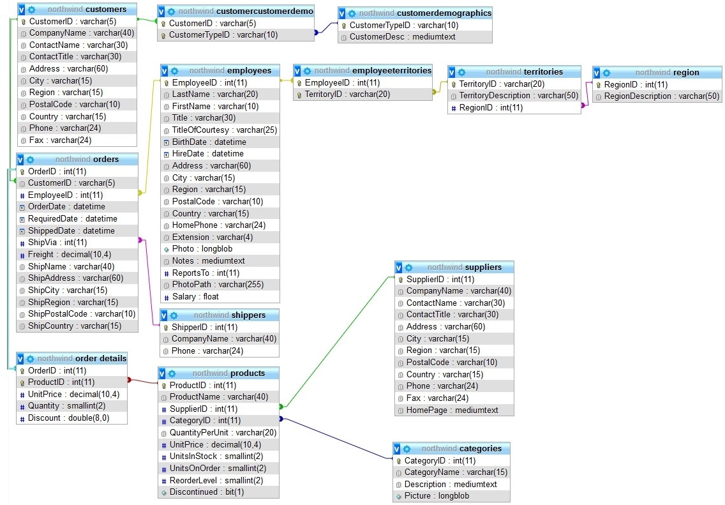Click the employees table gear icon
The image size is (725, 505).
(x=174, y=71)
